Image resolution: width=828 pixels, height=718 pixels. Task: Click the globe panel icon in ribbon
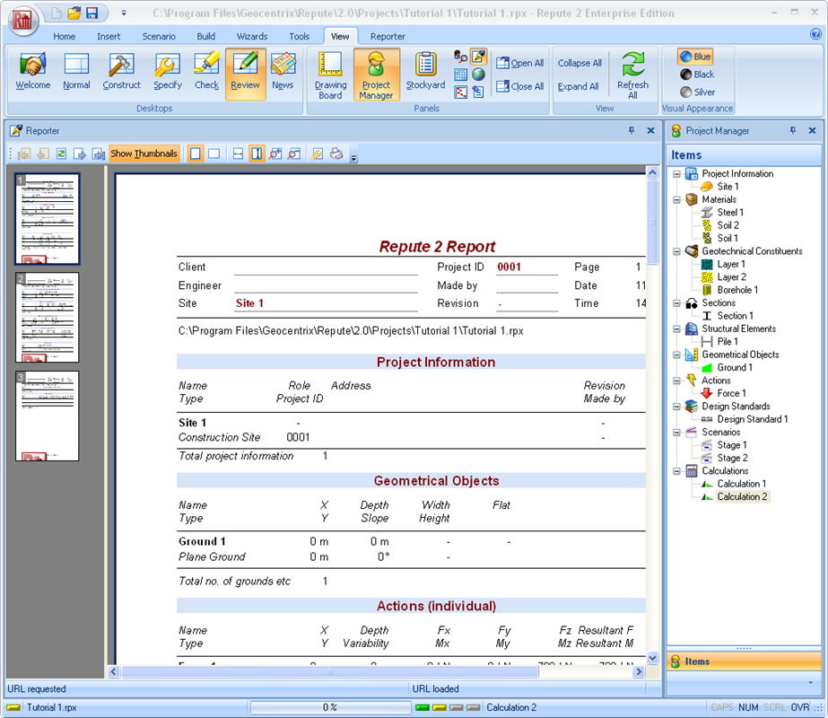(x=478, y=74)
